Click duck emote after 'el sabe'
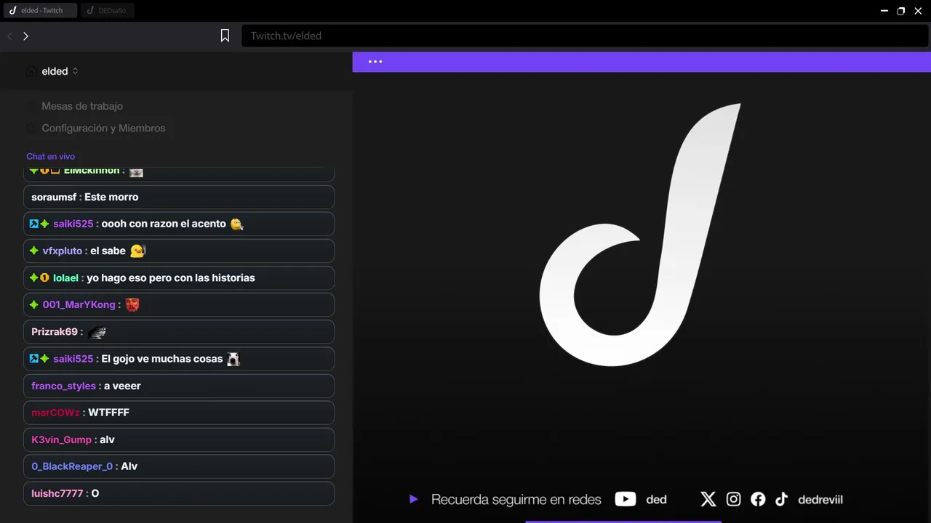The width and height of the screenshot is (931, 523). pos(137,251)
